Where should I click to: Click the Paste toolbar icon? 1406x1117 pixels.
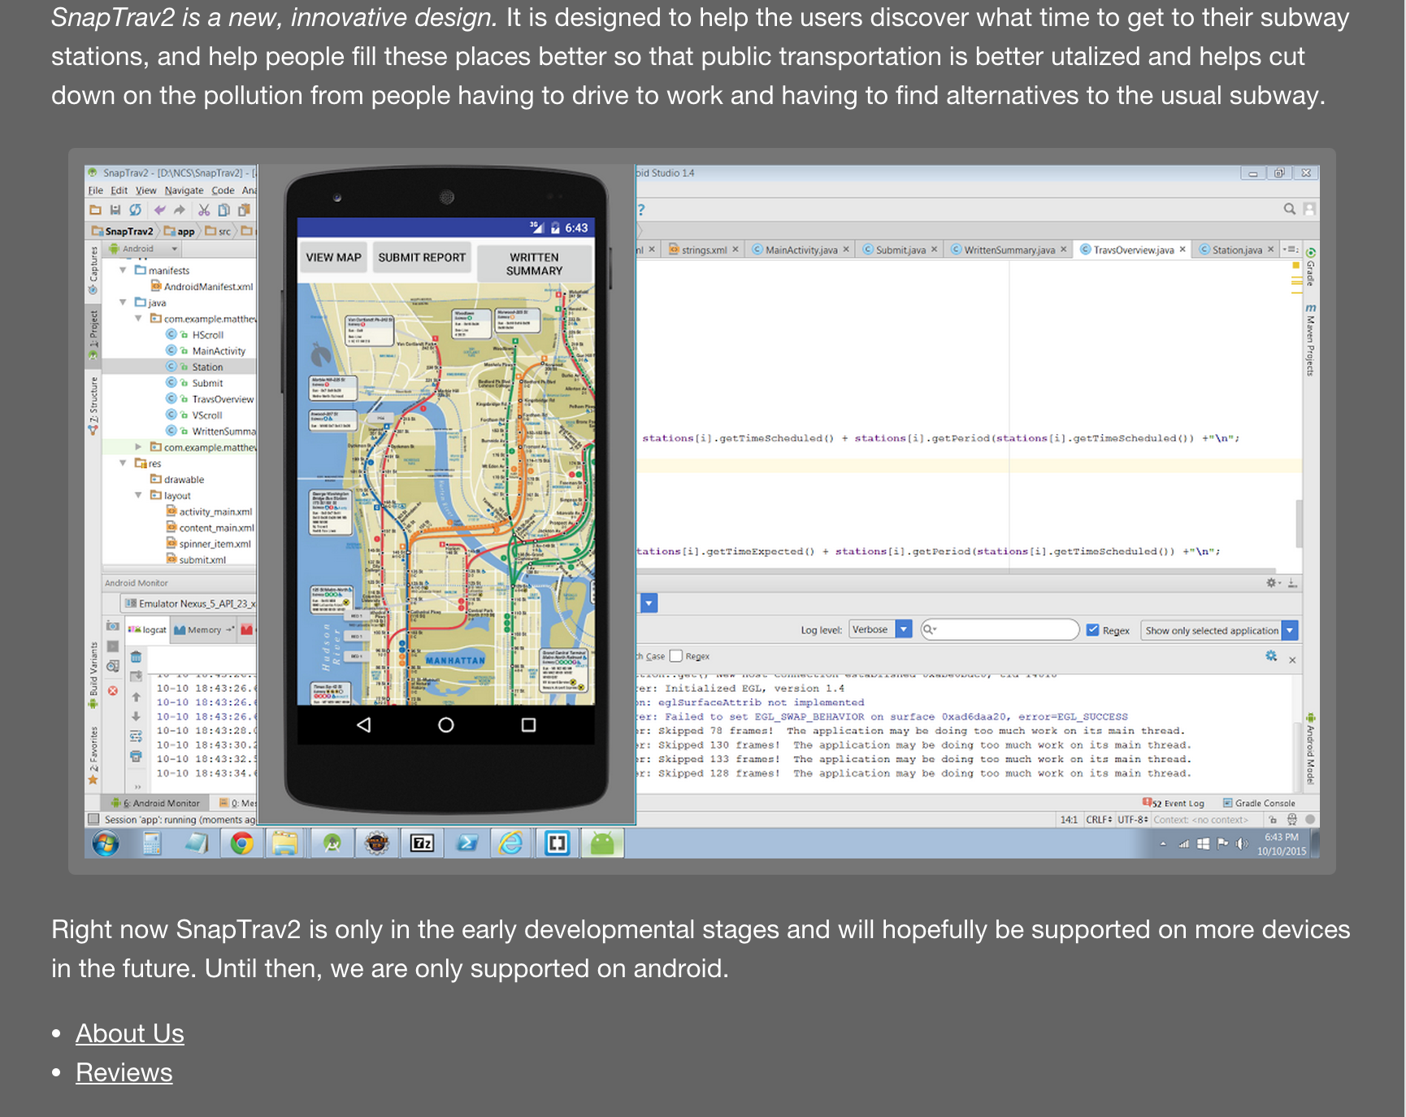click(244, 210)
